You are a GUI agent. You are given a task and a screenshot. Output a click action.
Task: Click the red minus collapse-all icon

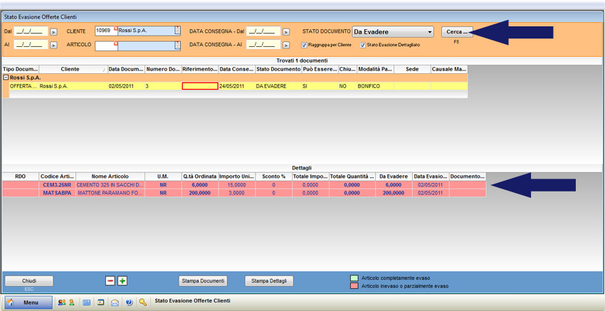click(110, 281)
